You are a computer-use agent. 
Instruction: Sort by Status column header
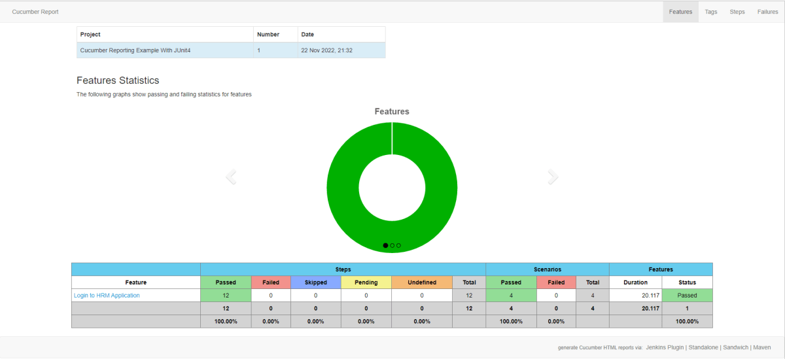pyautogui.click(x=687, y=282)
